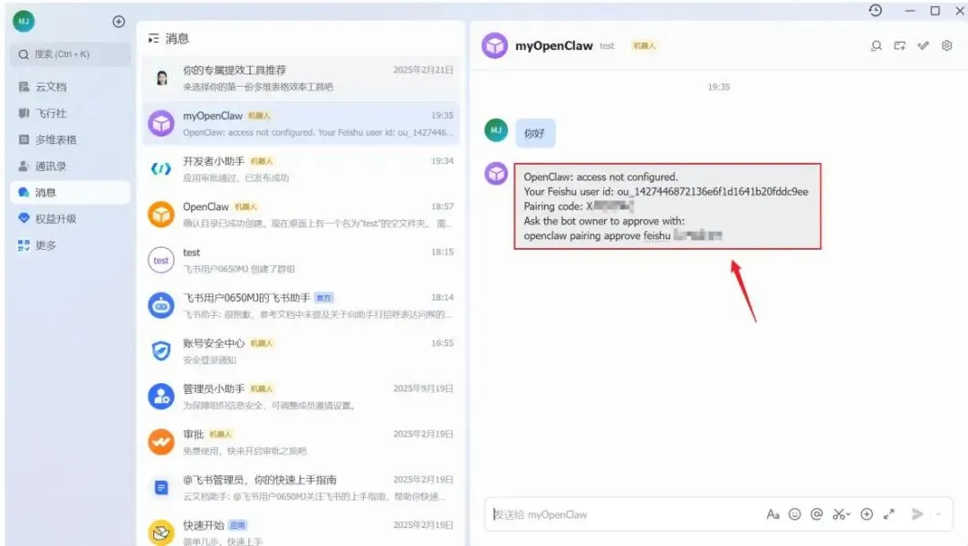Click the MJ sender avatar beside 你好
The image size is (968, 546).
click(x=496, y=130)
